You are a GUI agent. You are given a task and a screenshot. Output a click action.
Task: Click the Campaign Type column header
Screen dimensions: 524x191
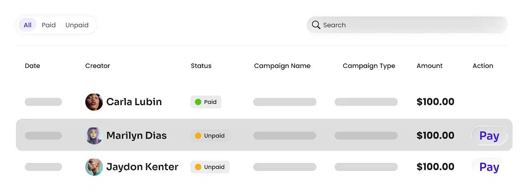(369, 66)
